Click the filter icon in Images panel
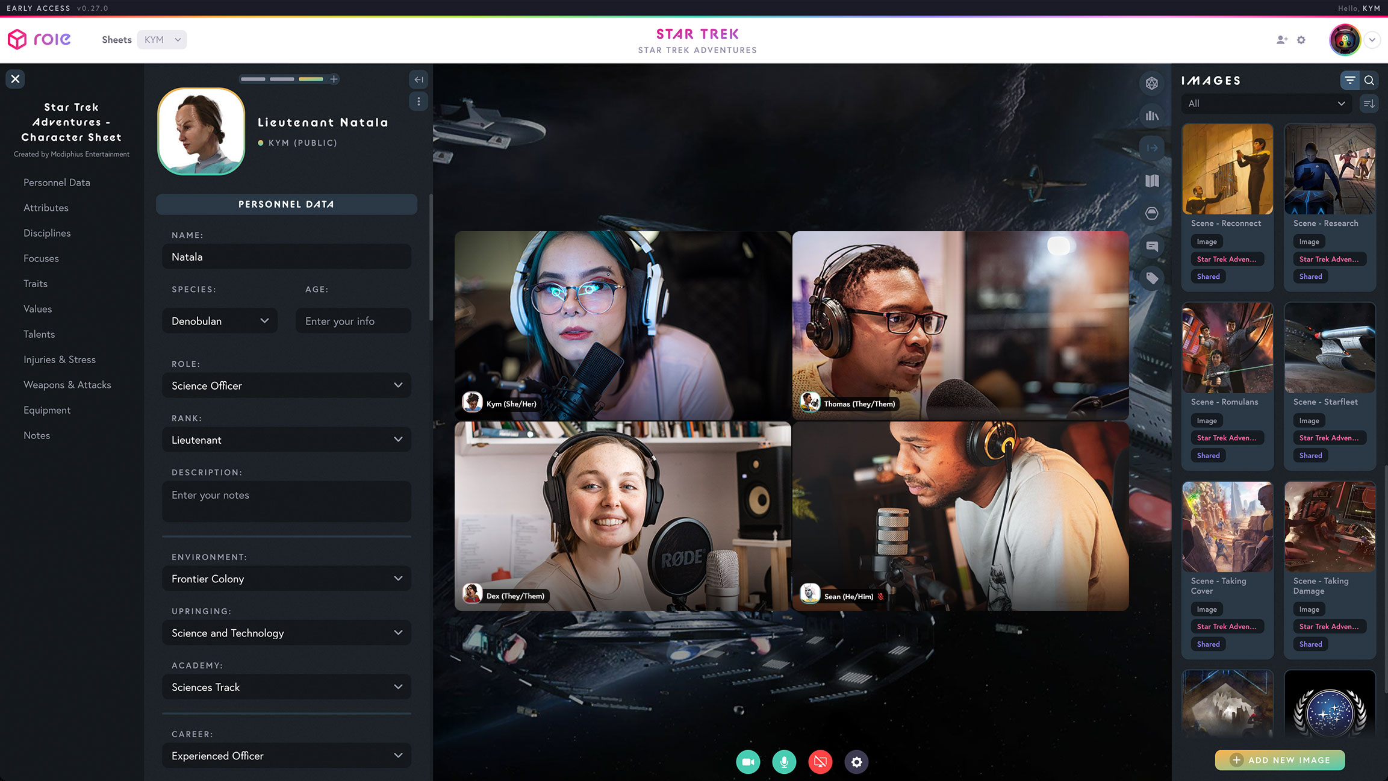Image resolution: width=1388 pixels, height=781 pixels. (1349, 80)
